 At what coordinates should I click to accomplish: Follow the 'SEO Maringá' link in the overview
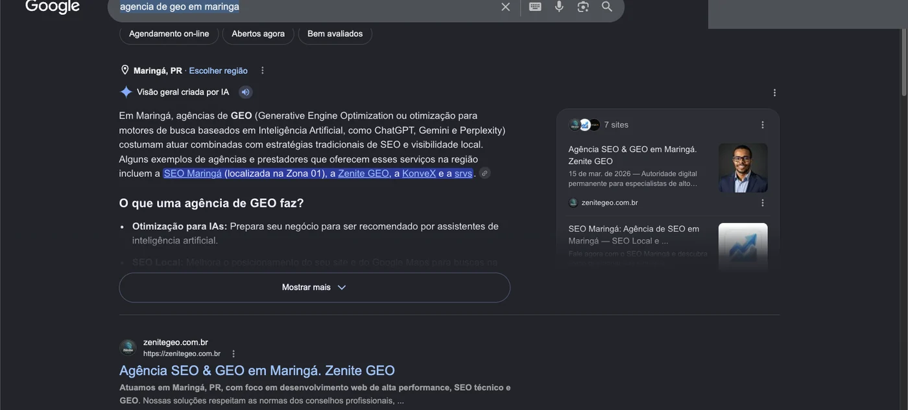193,173
